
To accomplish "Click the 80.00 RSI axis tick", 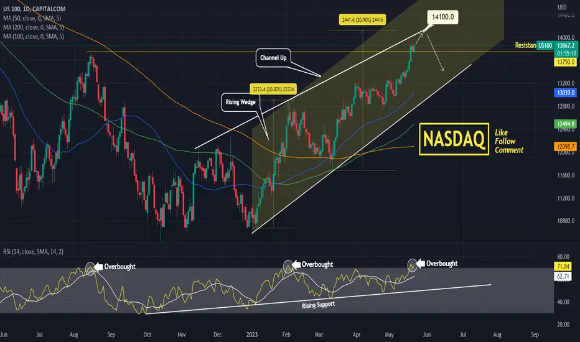I will tap(563, 257).
